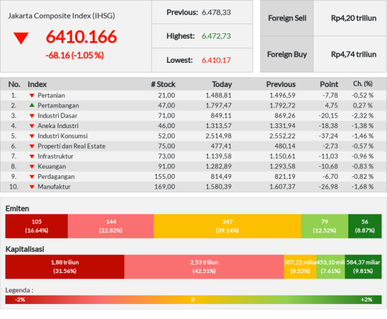The image size is (387, 319).
Task: Click the index value 6410.166
Action: coord(81,37)
